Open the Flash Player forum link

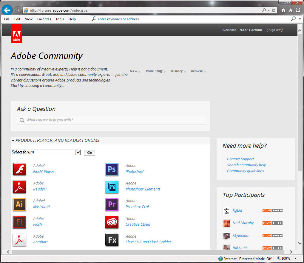point(44,171)
